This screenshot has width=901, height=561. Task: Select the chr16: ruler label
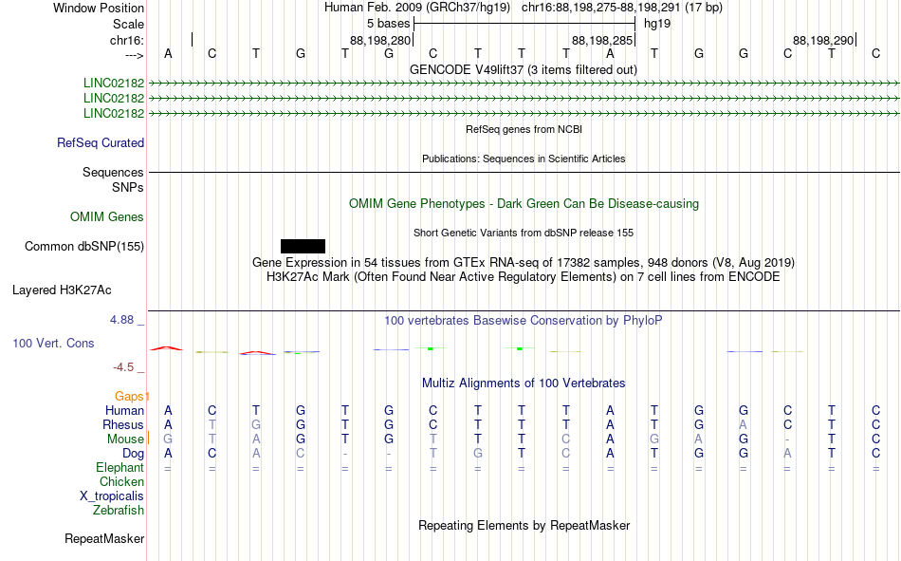[127, 40]
